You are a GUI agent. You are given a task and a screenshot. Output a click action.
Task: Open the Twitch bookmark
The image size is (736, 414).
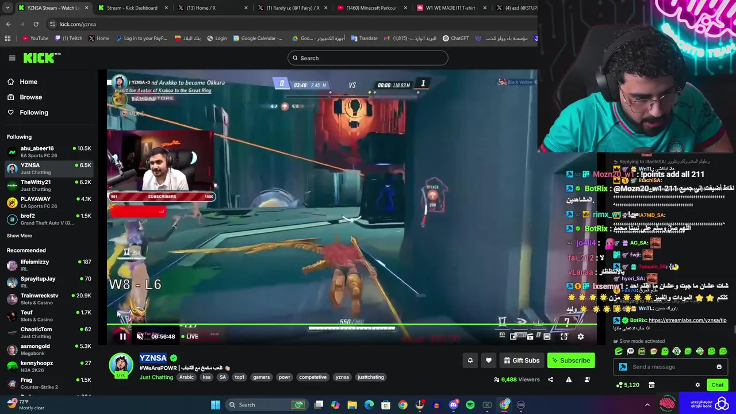[68, 39]
